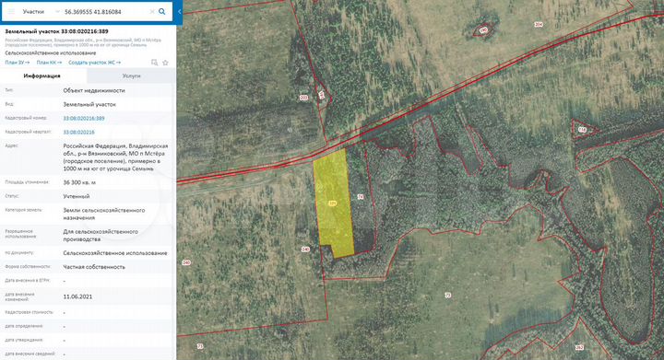The height and width of the screenshot is (360, 664).
Task: Click the find-on-map icon next to the star
Action: tap(155, 63)
